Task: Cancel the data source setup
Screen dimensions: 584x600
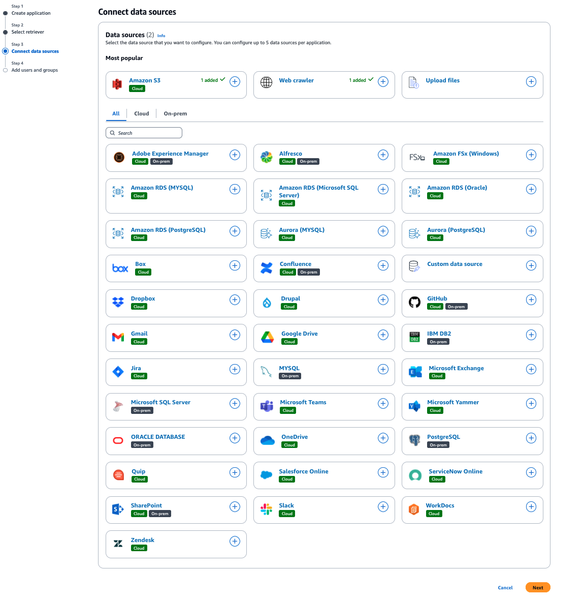Action: point(505,587)
